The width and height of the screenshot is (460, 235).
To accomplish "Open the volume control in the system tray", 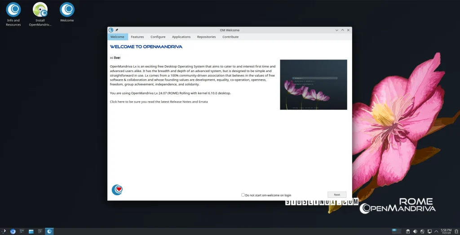I will (415, 231).
